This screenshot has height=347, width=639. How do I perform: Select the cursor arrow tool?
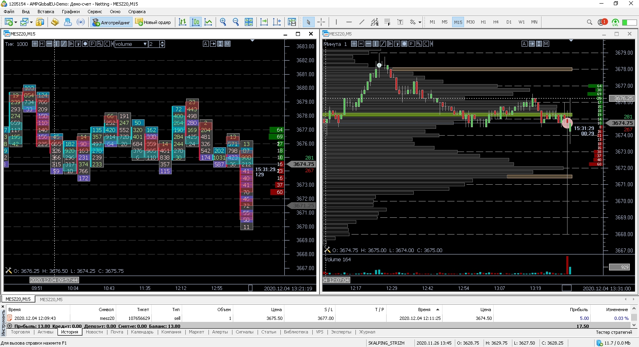tap(308, 22)
